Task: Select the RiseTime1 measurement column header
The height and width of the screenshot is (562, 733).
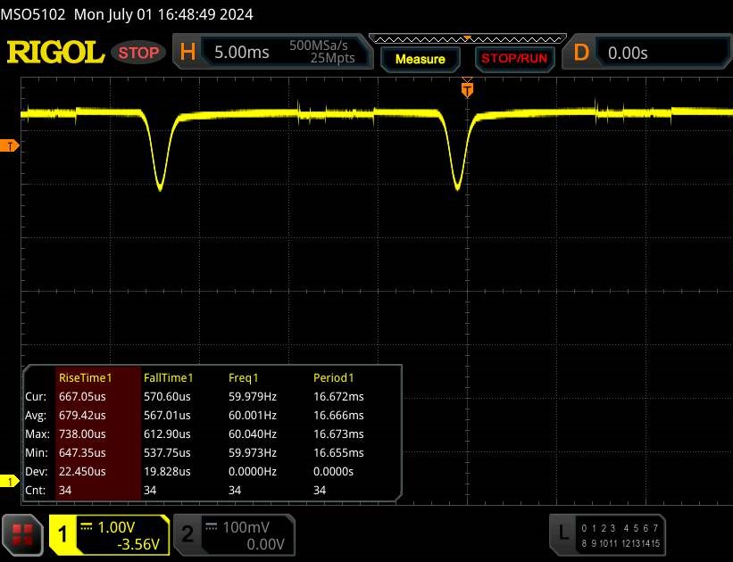Action: click(86, 378)
